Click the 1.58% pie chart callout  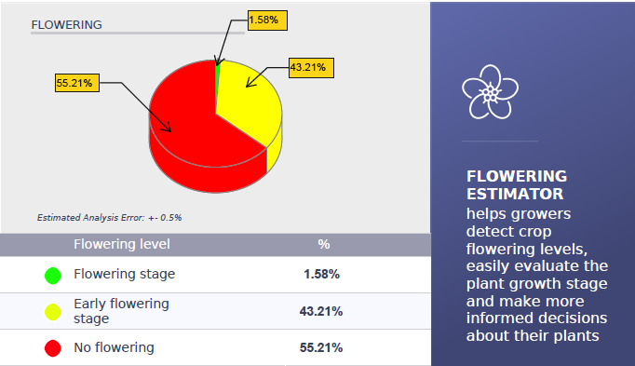click(268, 20)
